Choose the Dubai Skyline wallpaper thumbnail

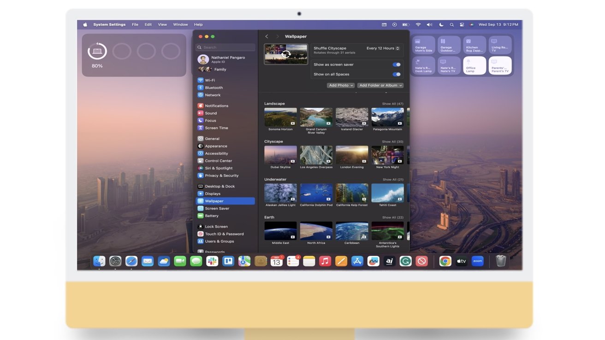[x=280, y=155]
